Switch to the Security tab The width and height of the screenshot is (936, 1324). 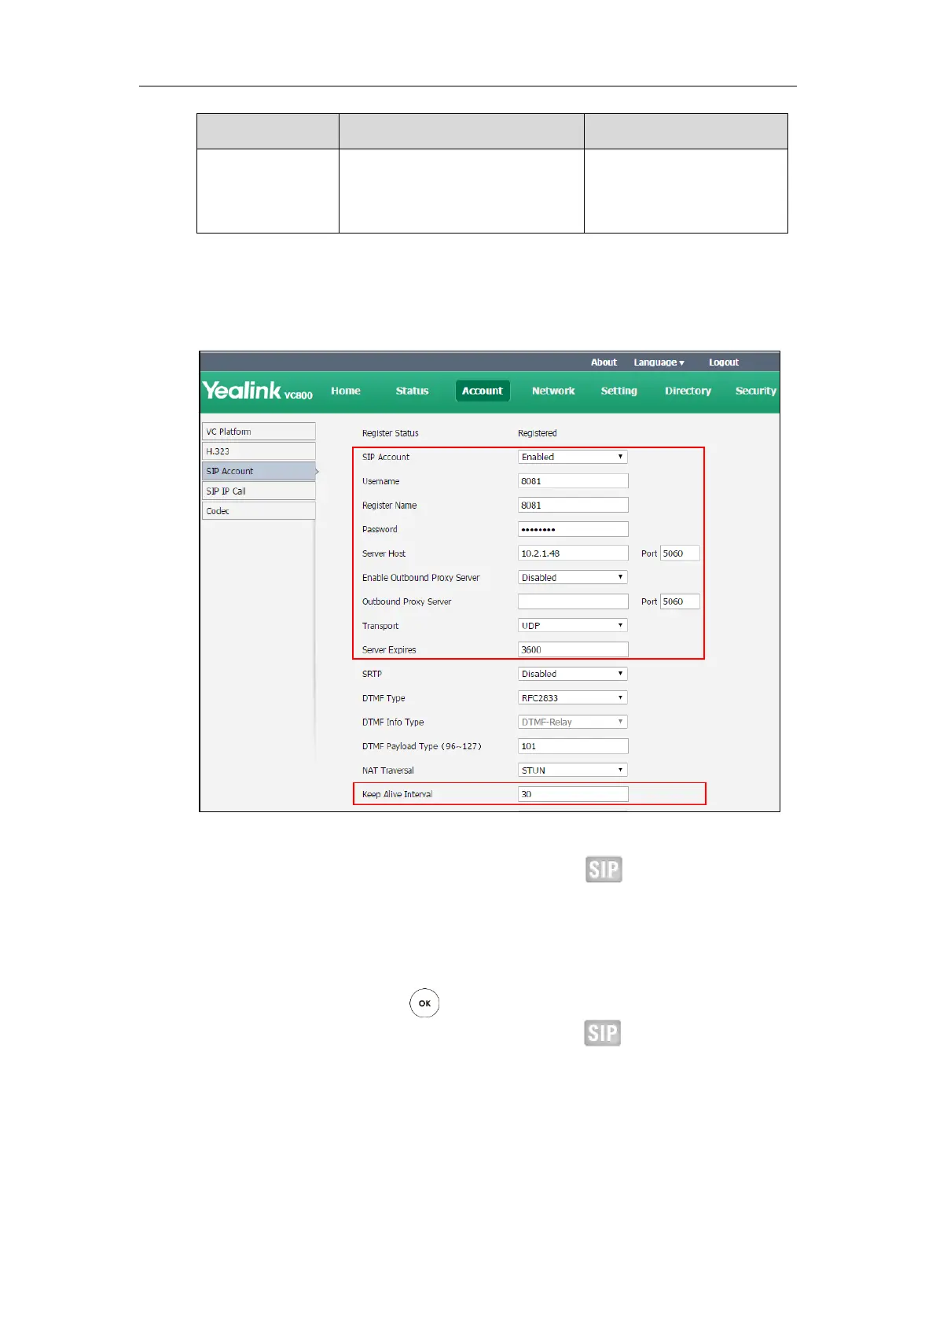coord(755,391)
